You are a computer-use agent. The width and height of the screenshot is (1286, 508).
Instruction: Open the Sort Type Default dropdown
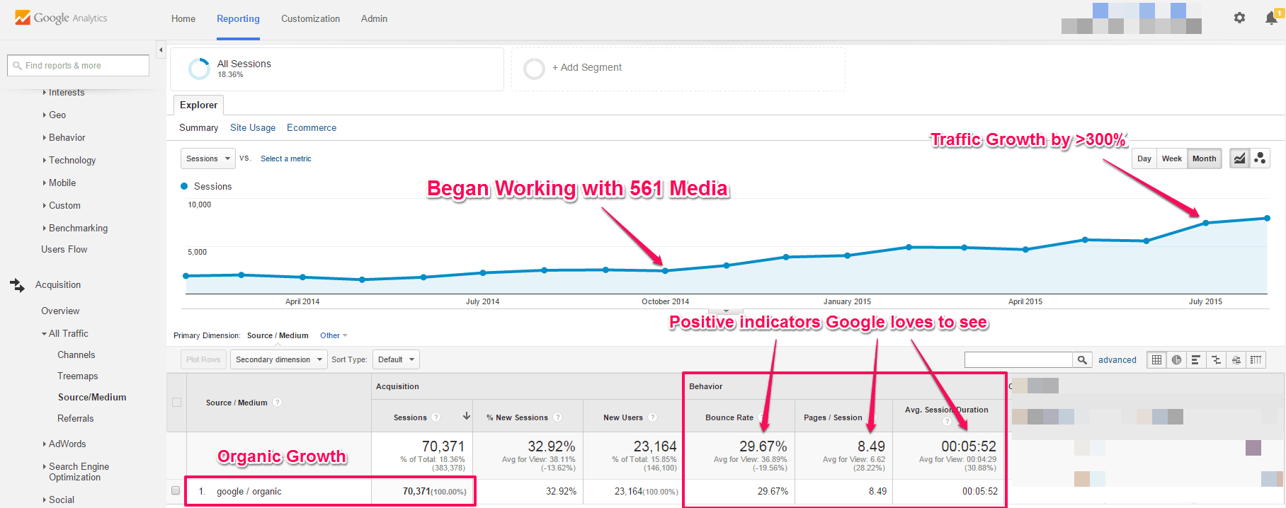point(396,359)
